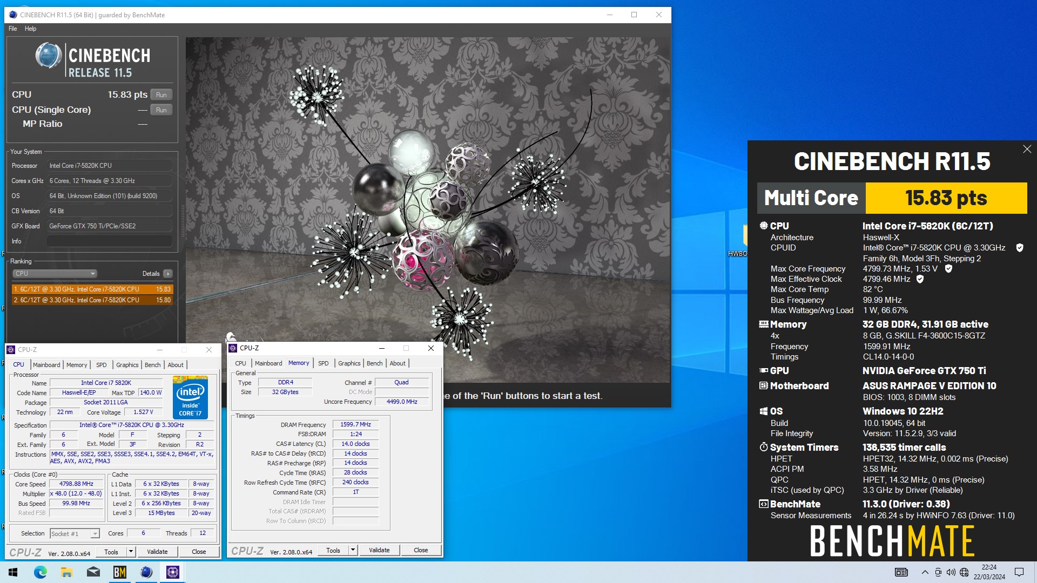The height and width of the screenshot is (583, 1037).
Task: Switch to Mainboard tab in left CPU-Z
Action: (x=46, y=365)
